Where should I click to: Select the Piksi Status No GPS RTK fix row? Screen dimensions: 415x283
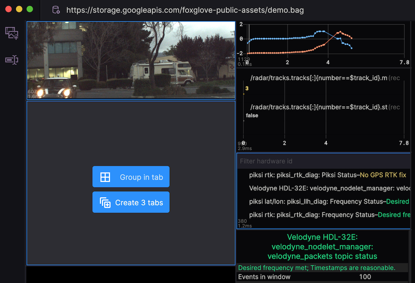tap(327, 175)
